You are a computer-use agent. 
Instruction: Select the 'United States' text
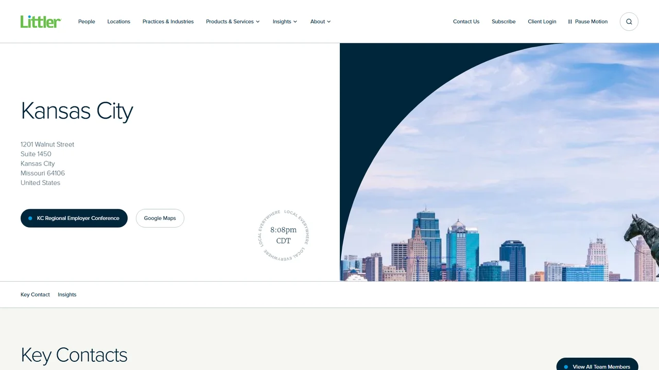(40, 183)
